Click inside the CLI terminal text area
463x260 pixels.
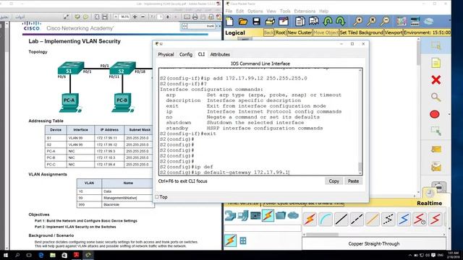259,122
